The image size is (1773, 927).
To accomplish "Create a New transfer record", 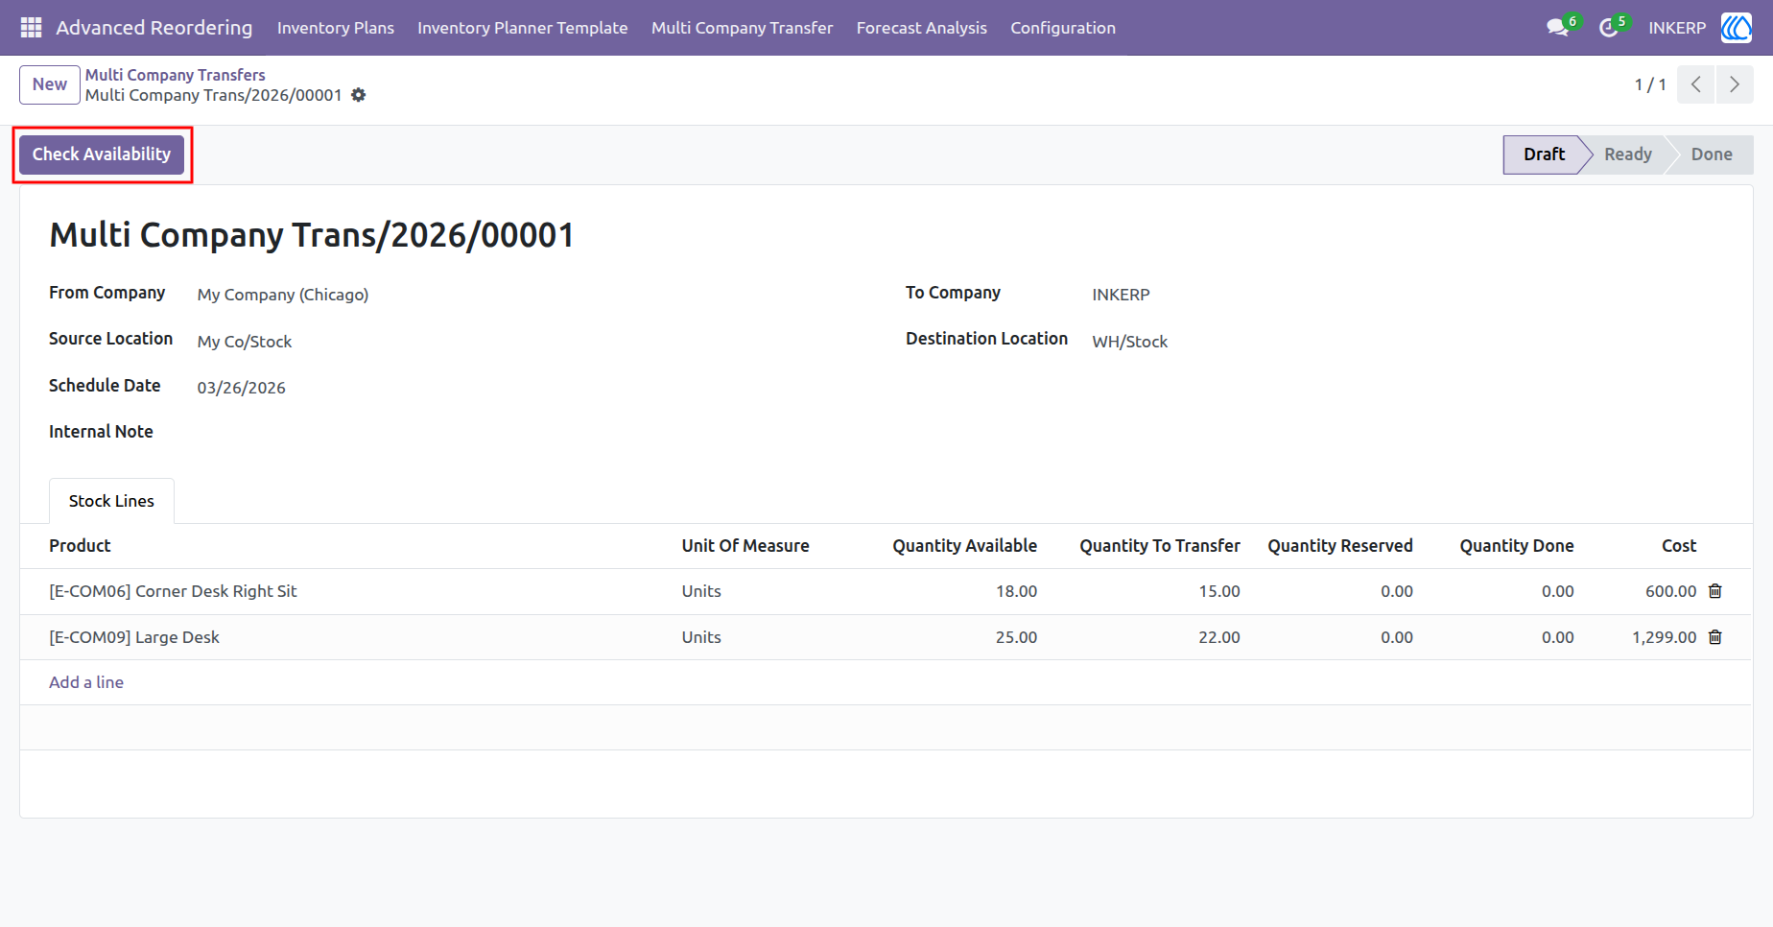I will coord(50,84).
